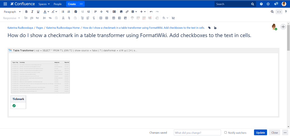
Task: Insert a numbered list
Action: point(69,12)
